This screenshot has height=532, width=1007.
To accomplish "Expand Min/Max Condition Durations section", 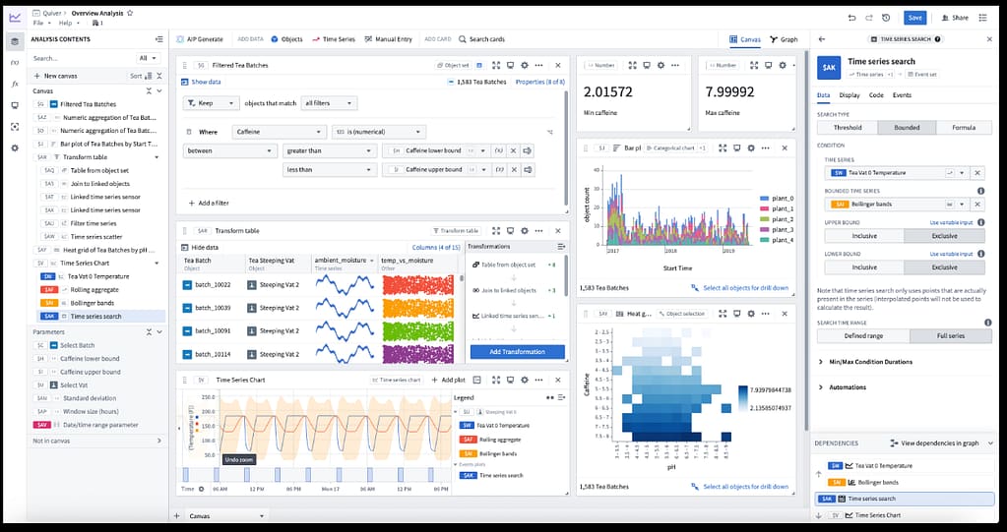I will coord(822,362).
